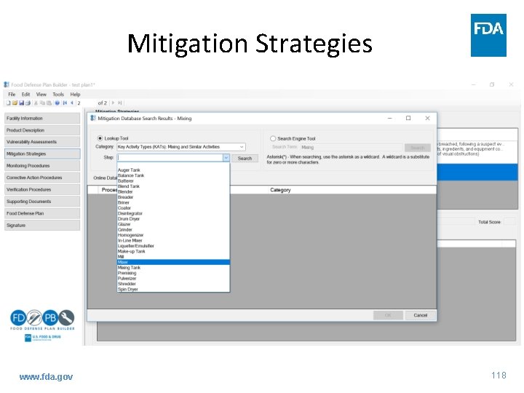Click the Step combo box arrow
This screenshot has height=393, width=524.
226,158
